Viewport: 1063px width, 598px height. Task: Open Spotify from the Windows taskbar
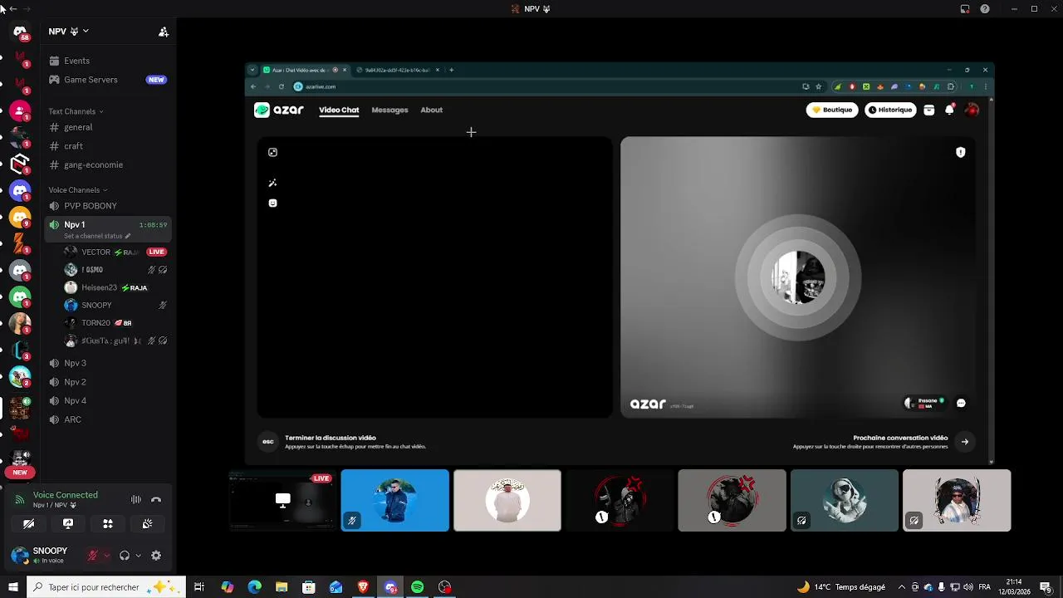click(418, 587)
